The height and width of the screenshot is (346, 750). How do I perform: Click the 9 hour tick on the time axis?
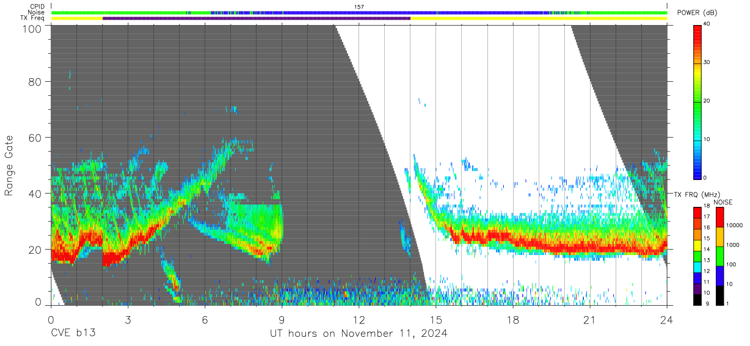tap(282, 320)
